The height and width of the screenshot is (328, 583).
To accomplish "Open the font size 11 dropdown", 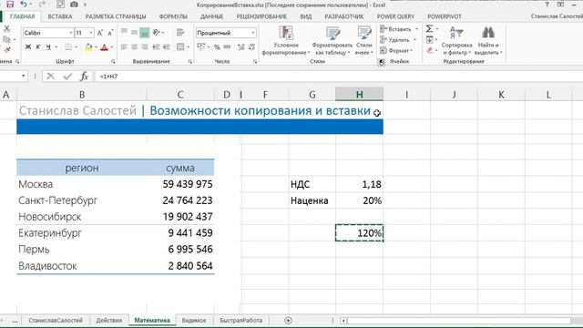I will (91, 33).
